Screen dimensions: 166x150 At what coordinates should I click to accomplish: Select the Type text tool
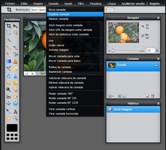point(15,111)
